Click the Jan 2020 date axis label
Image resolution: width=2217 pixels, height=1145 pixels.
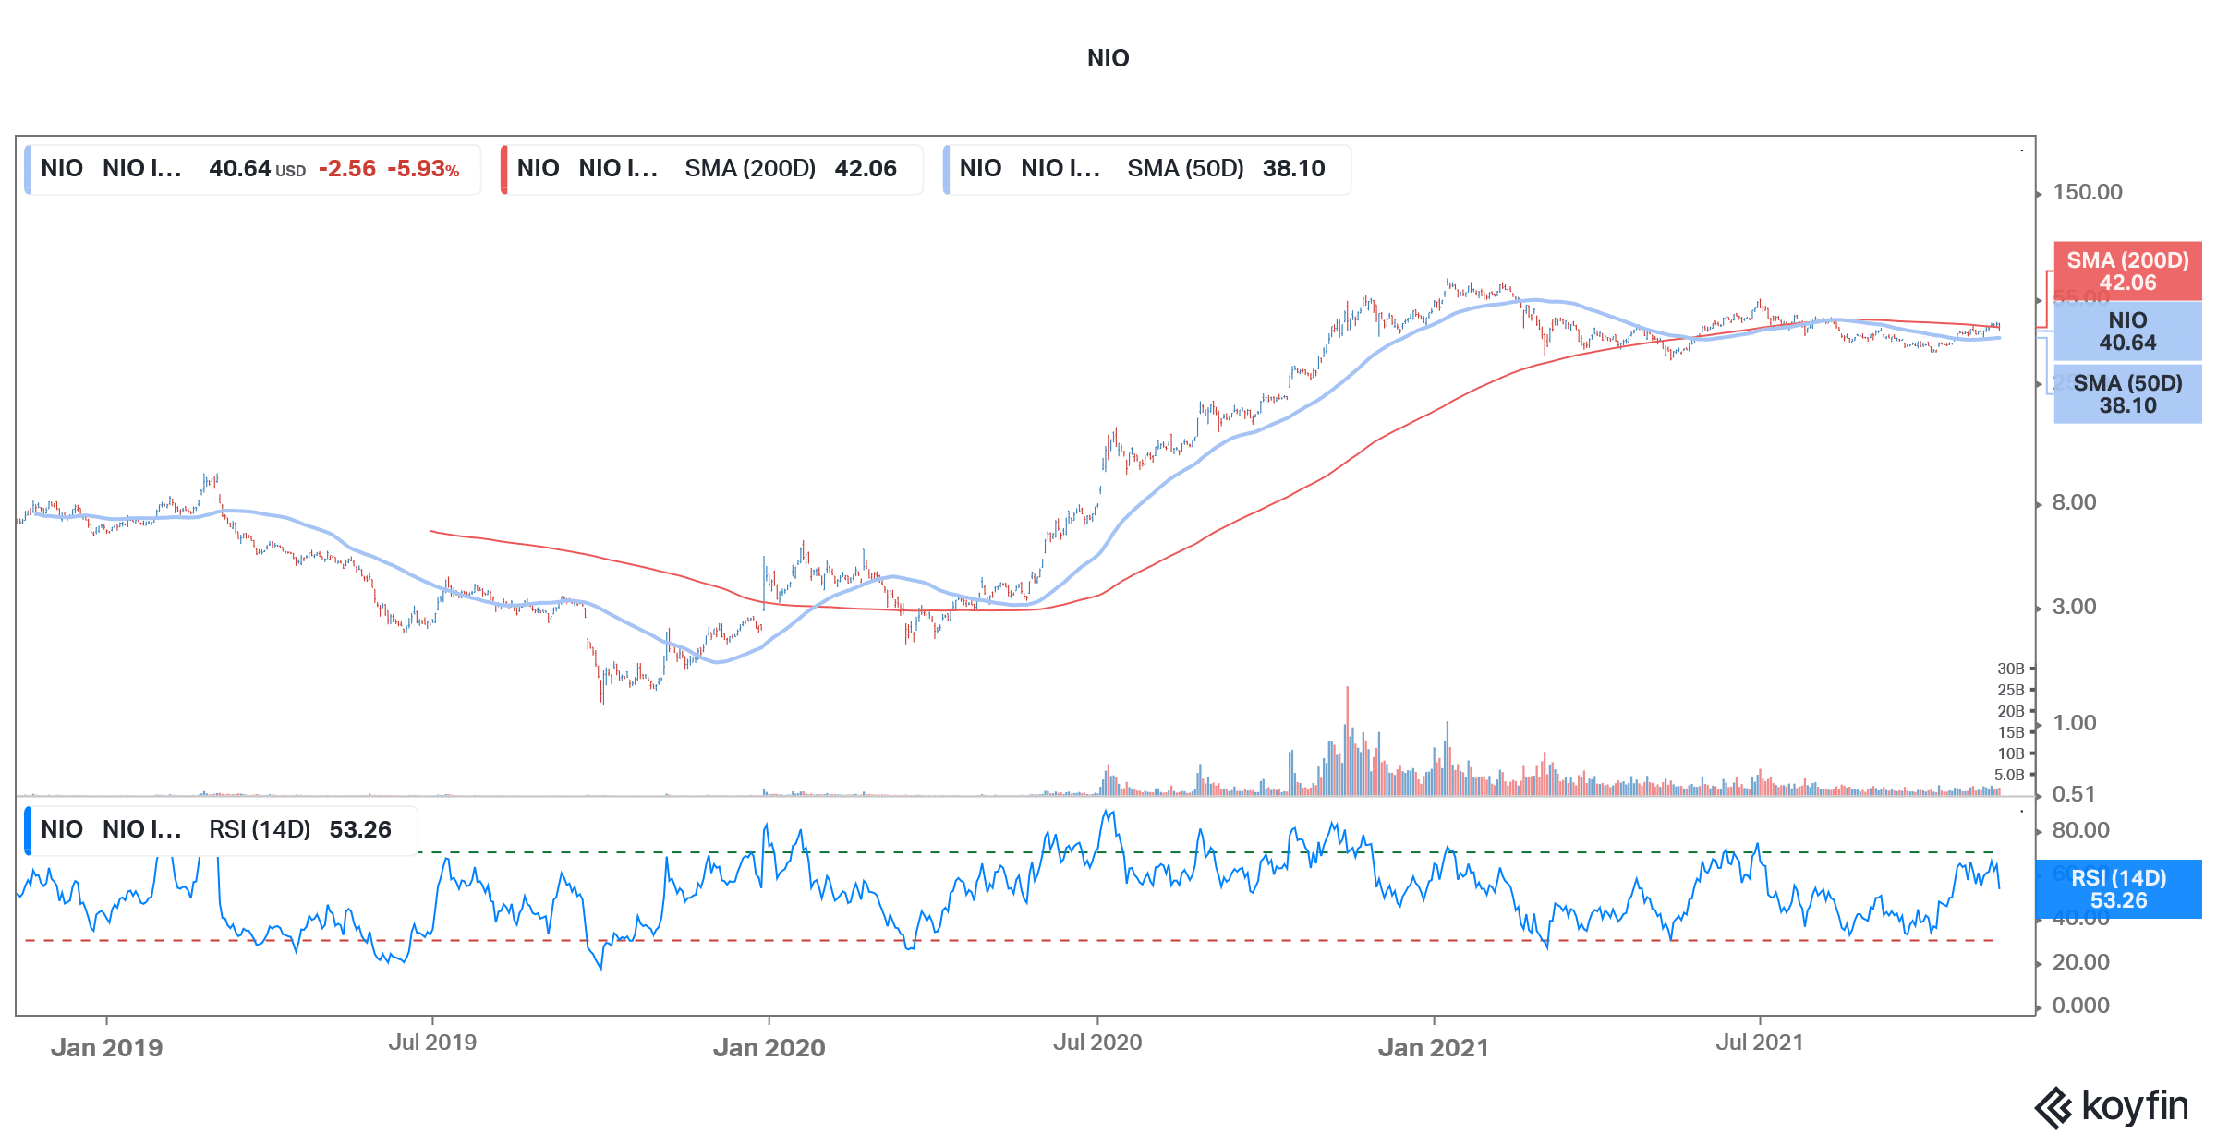point(769,1048)
